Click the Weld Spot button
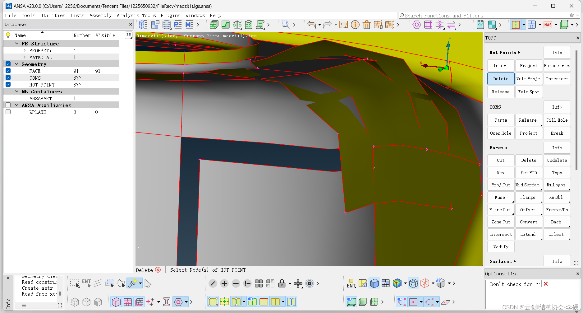Image resolution: width=583 pixels, height=313 pixels. pos(528,92)
